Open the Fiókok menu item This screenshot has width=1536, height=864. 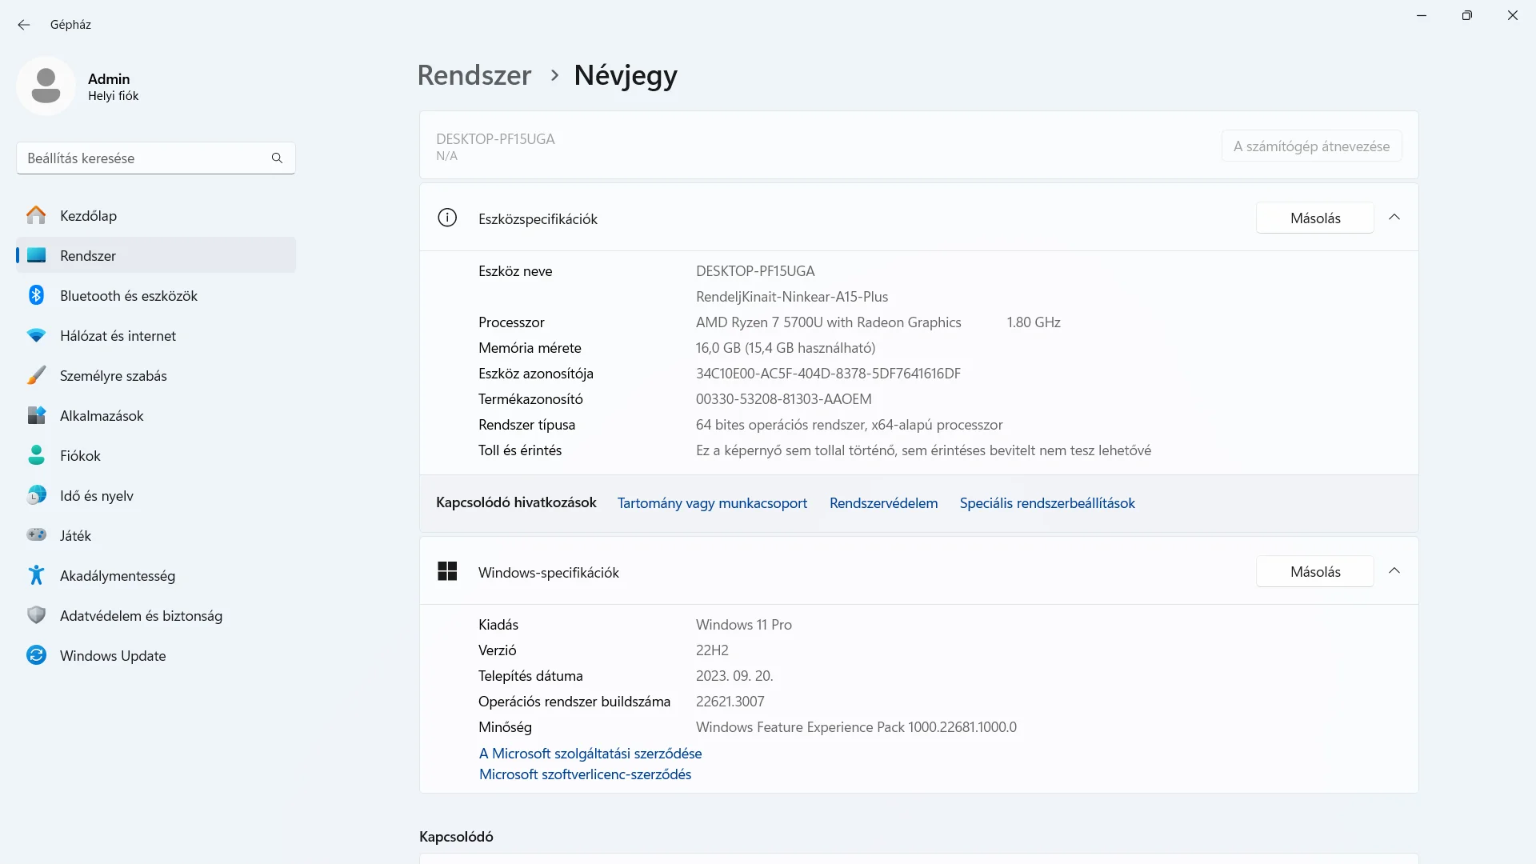[80, 456]
